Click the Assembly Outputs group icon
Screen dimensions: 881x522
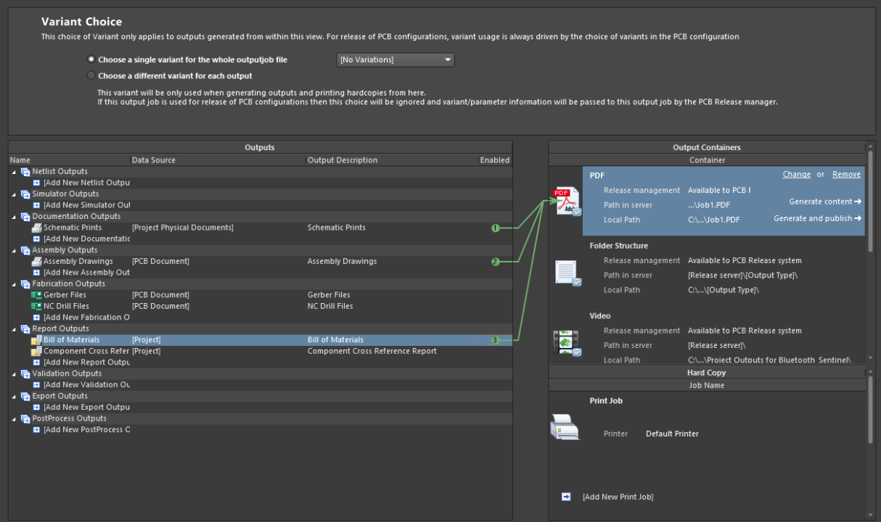[x=25, y=250]
